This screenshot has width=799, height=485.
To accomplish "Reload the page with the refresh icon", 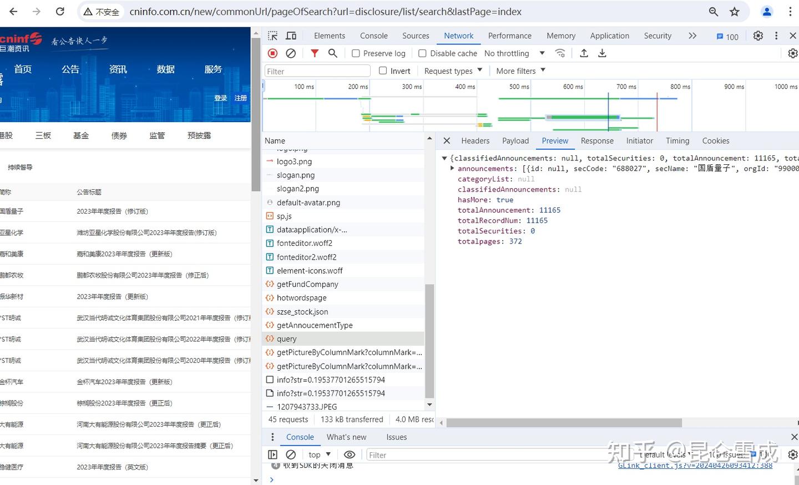I will point(60,12).
